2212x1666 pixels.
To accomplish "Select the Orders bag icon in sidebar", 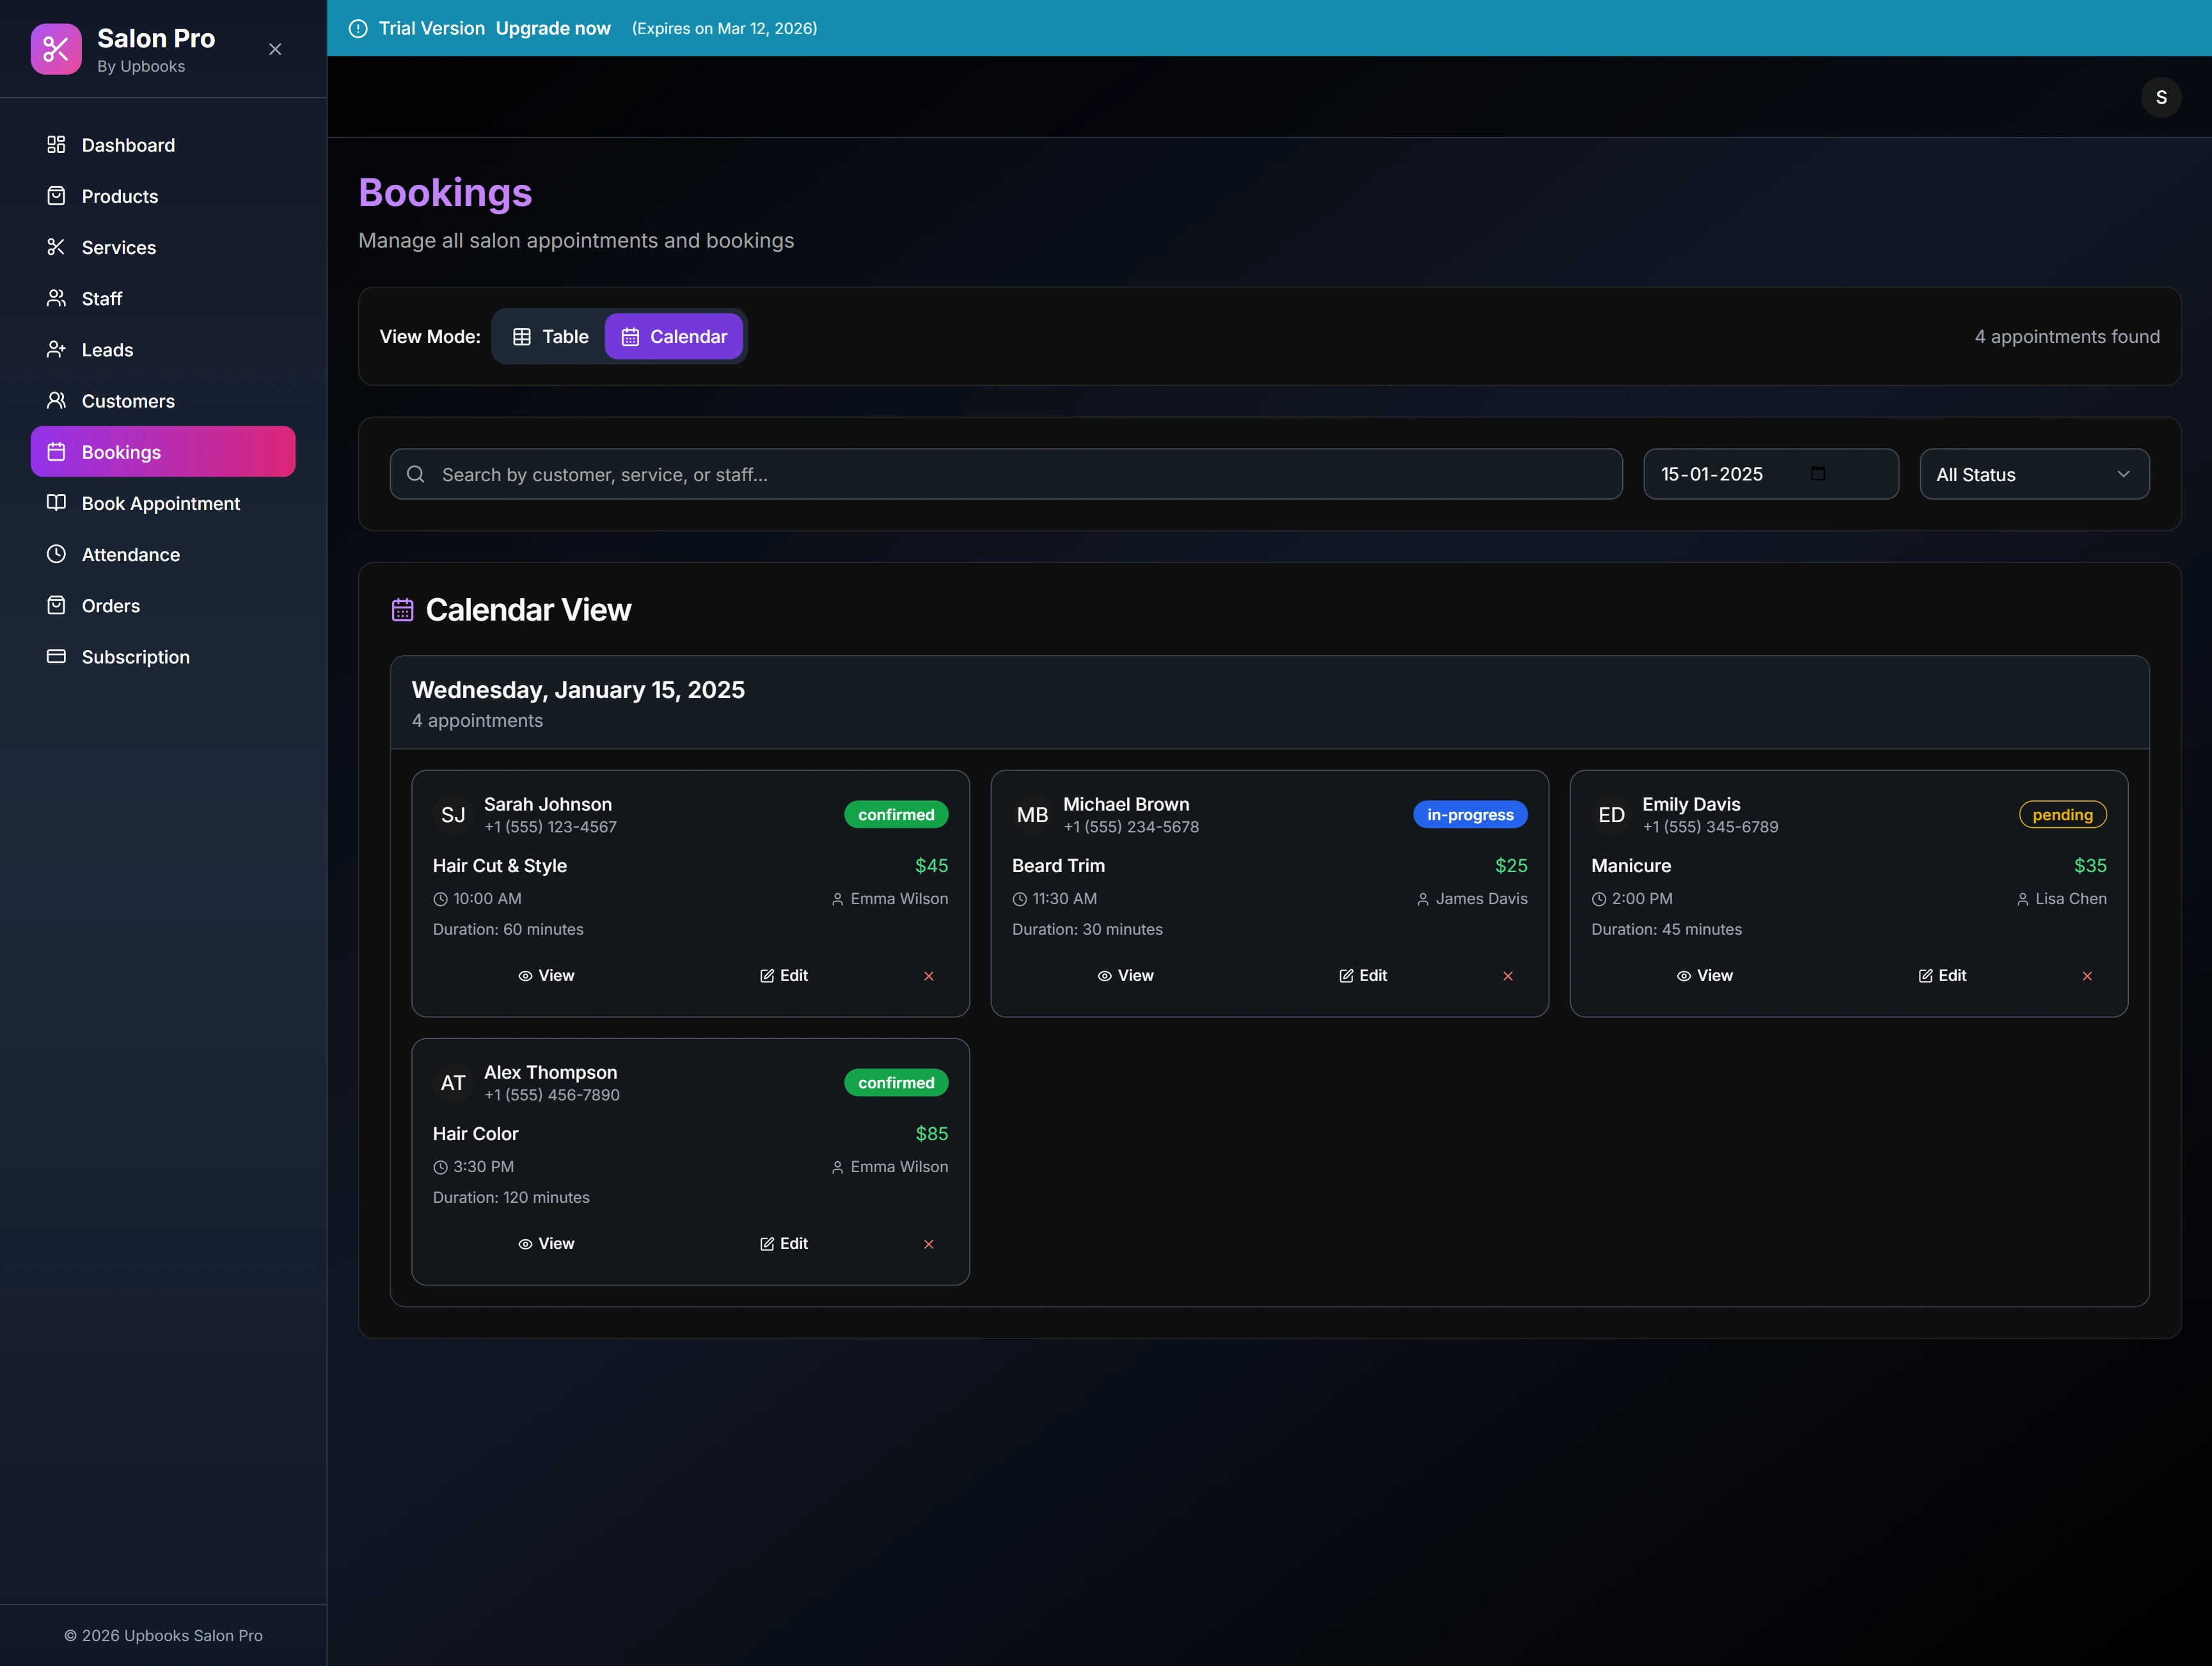I will click(57, 605).
